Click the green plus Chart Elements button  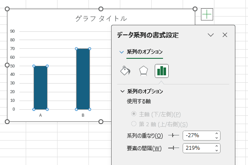point(207,14)
